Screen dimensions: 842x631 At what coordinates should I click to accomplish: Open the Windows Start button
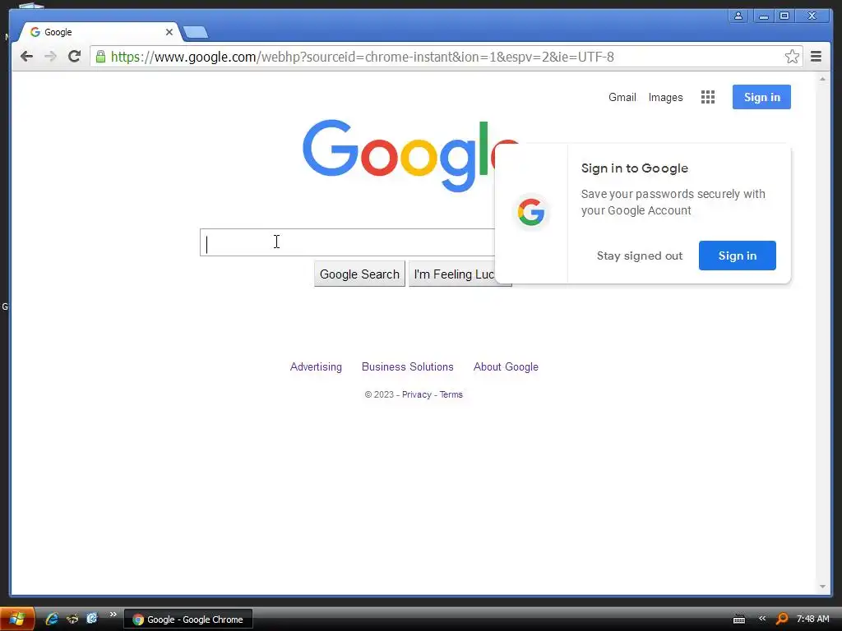tap(17, 619)
